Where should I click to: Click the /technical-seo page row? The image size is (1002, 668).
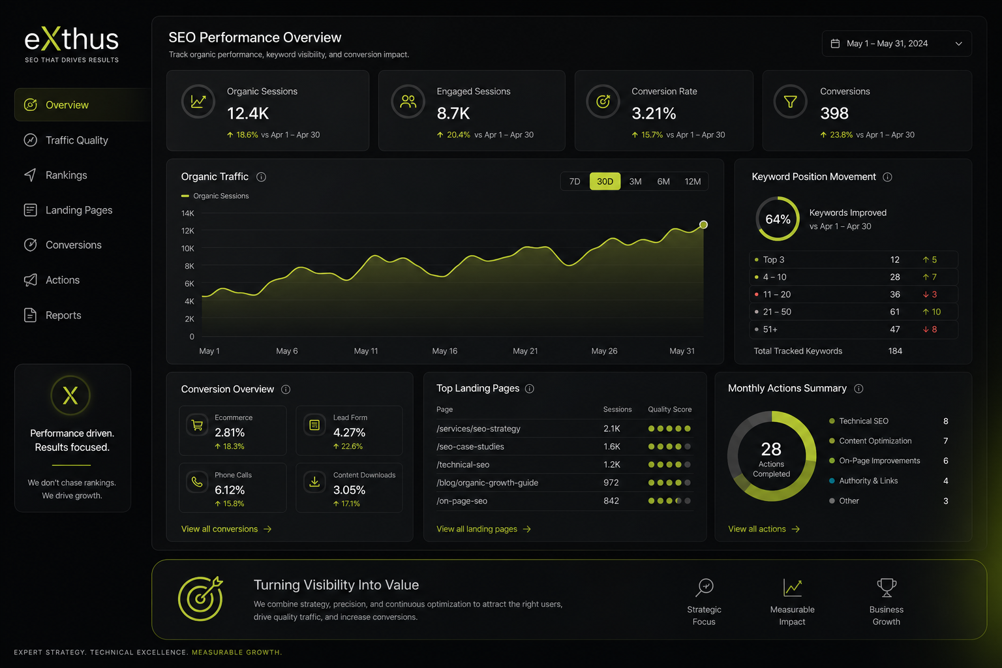[565, 464]
